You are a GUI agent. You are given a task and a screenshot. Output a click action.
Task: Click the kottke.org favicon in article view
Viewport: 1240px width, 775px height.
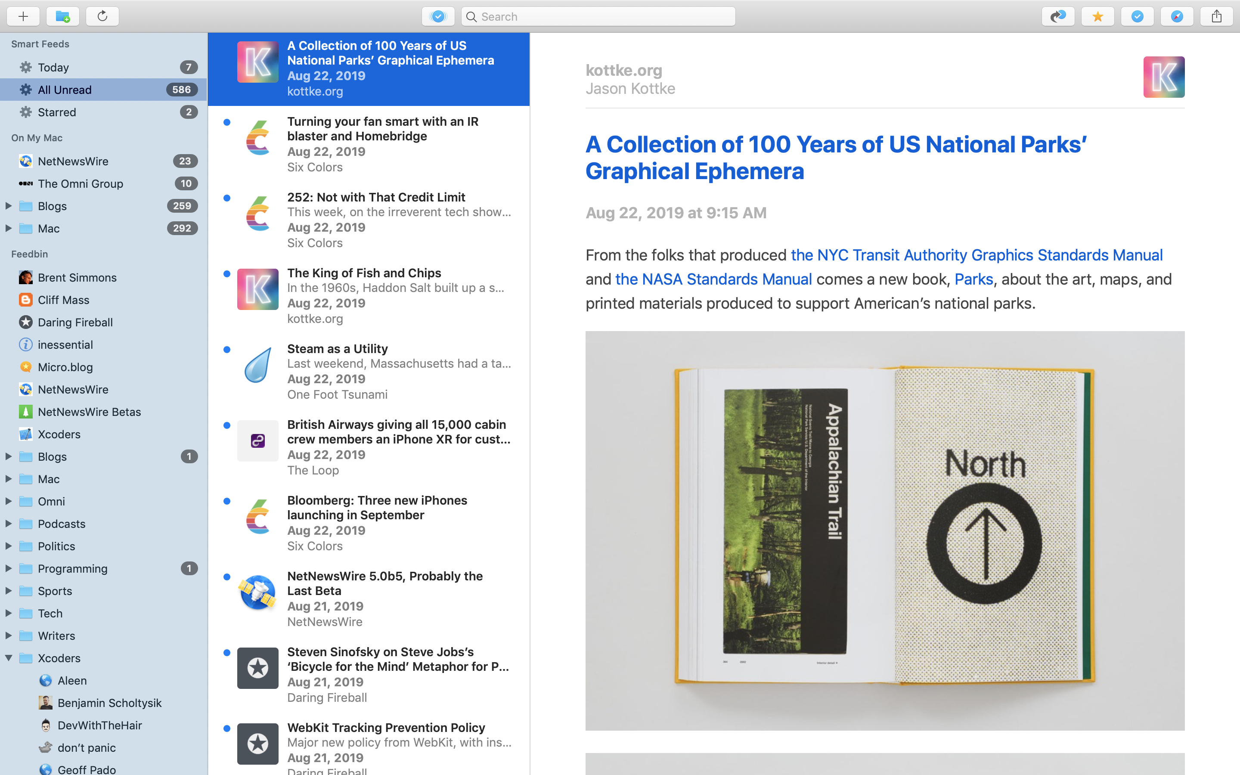tap(1163, 77)
